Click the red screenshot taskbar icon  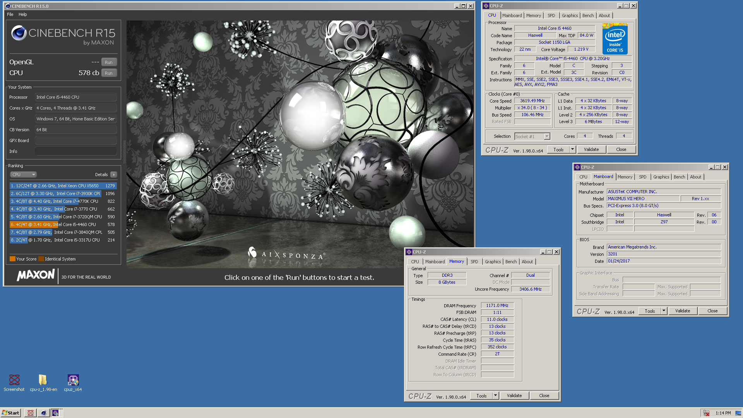pyautogui.click(x=31, y=413)
